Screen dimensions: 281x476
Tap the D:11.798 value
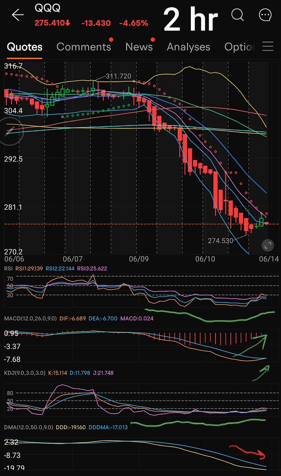(80, 373)
